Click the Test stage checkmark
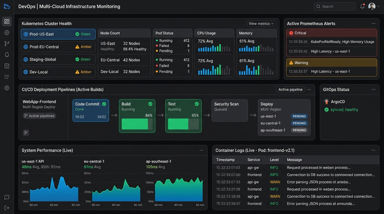384x214 pixels. point(197,104)
